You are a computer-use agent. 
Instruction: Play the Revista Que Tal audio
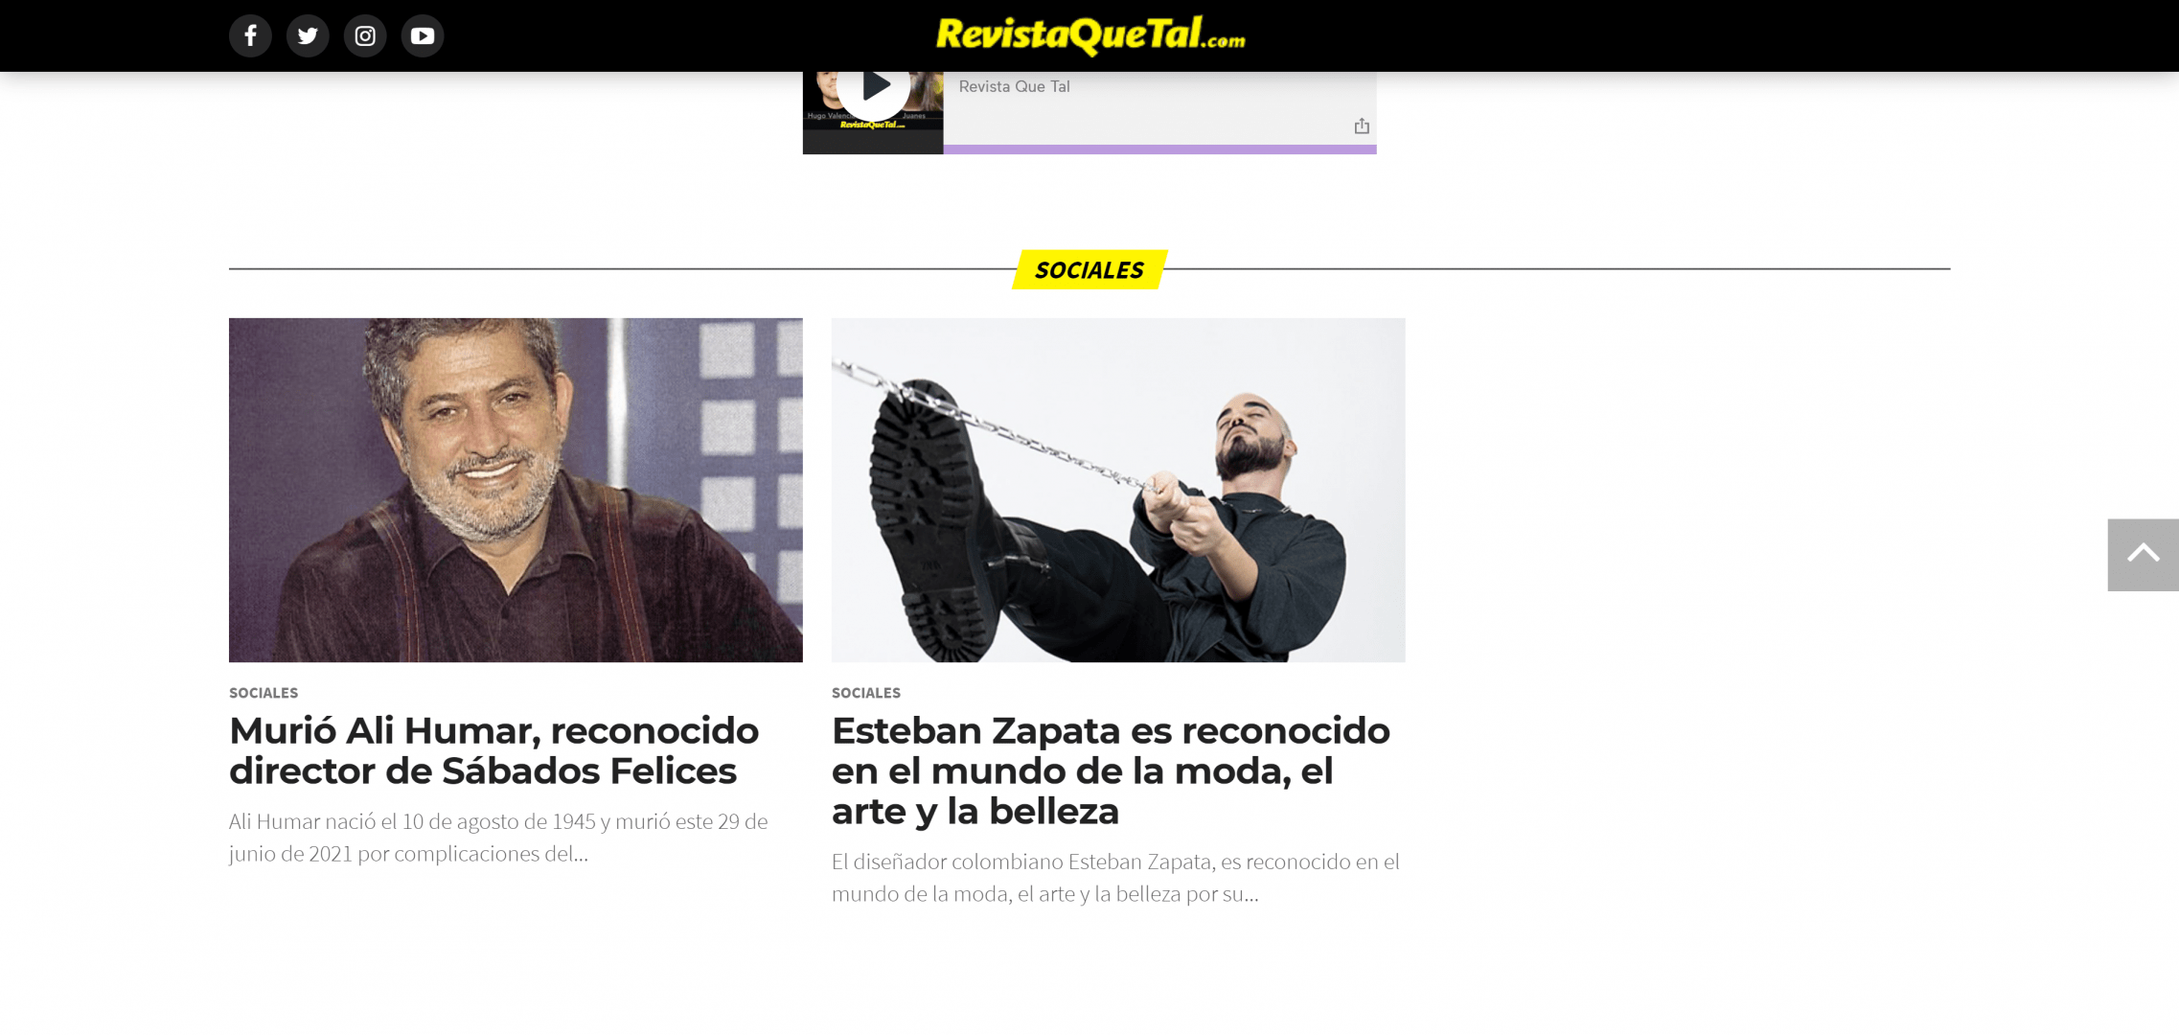874,85
